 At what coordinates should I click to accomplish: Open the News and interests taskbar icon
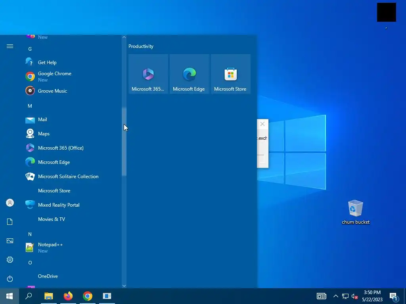321,296
